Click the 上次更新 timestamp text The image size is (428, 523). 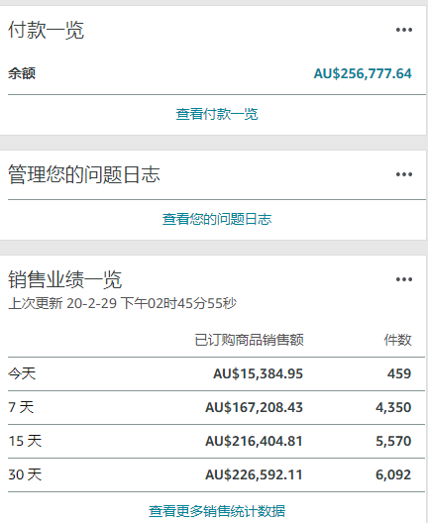click(122, 303)
